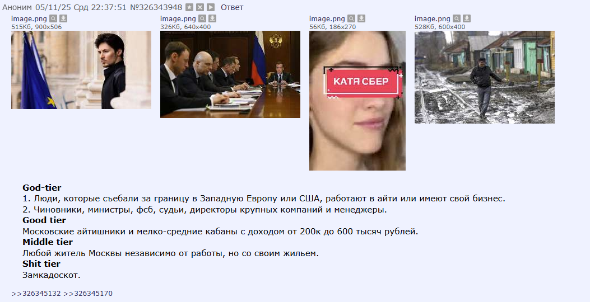Image resolution: width=590 pixels, height=302 pixels.
Task: Expand thumbnail of man beside EU flag
Action: click(x=81, y=70)
